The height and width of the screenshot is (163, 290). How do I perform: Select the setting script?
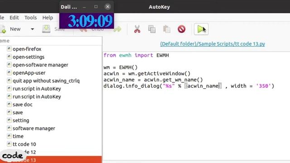point(21,120)
